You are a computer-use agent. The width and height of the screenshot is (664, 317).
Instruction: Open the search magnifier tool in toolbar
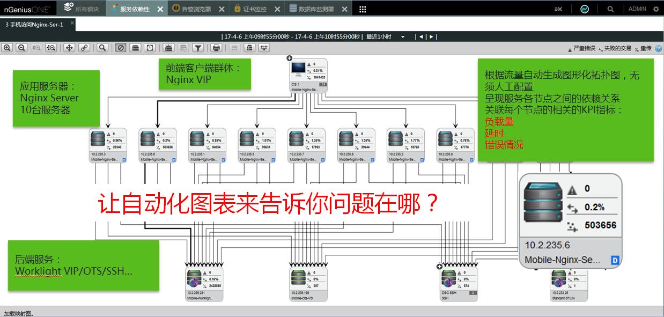coord(102,48)
